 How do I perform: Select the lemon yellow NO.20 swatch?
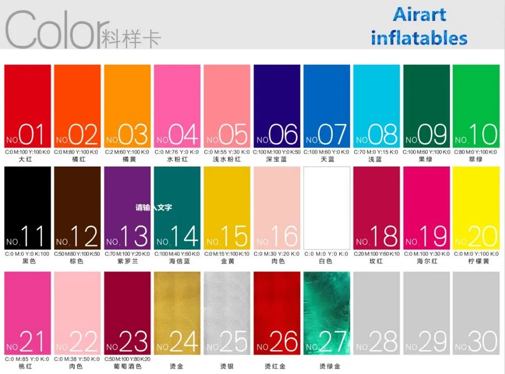pyautogui.click(x=476, y=208)
